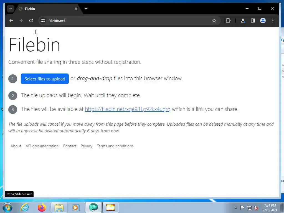Open a new tab with plus button

[86, 9]
